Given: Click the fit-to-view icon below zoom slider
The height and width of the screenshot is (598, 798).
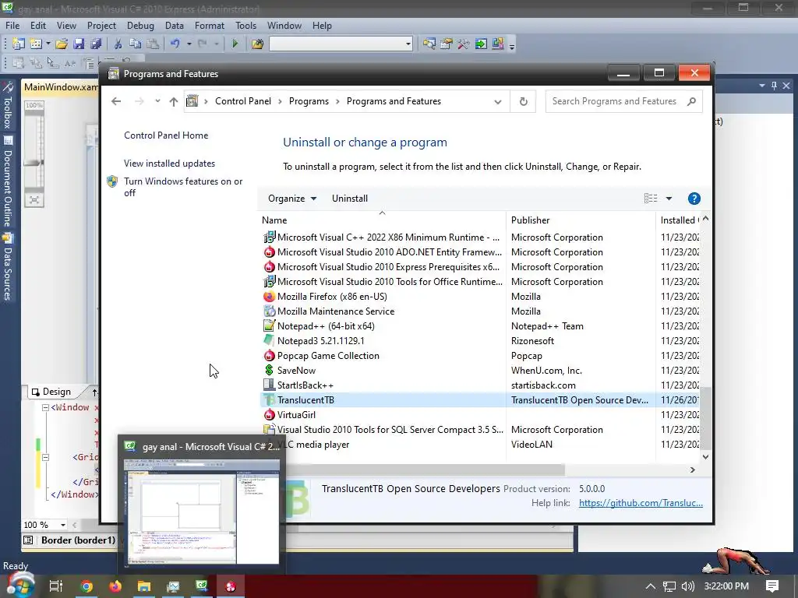Looking at the screenshot, I should coord(34,200).
